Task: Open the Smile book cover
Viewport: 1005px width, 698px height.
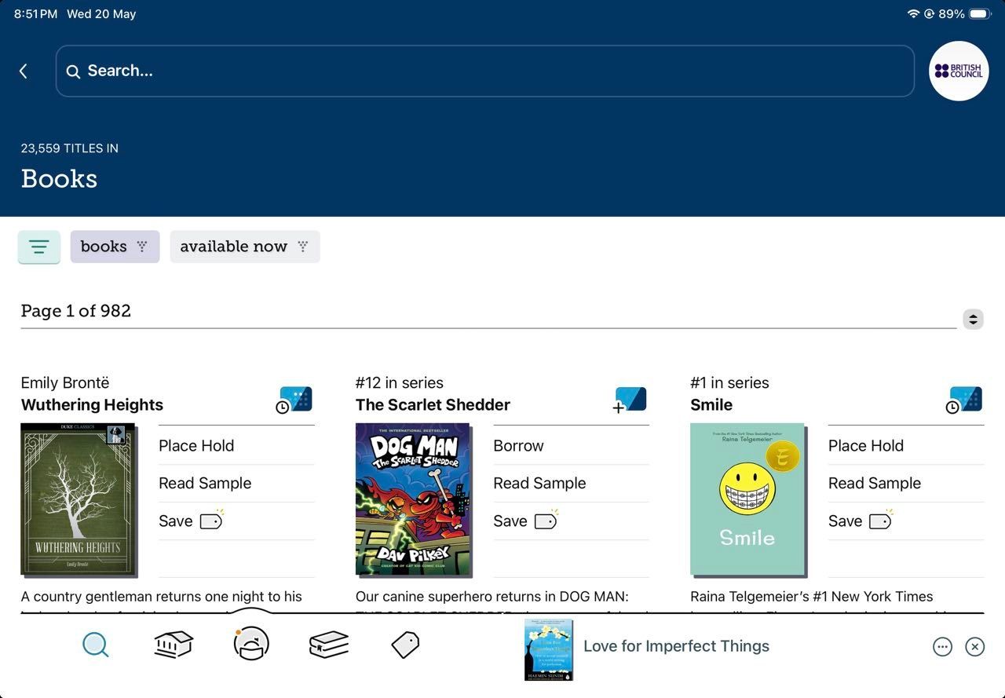Action: [x=748, y=499]
